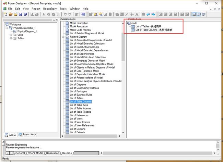The height and width of the screenshot is (162, 223).
Task: Switch to the General output tab
Action: tap(20, 153)
